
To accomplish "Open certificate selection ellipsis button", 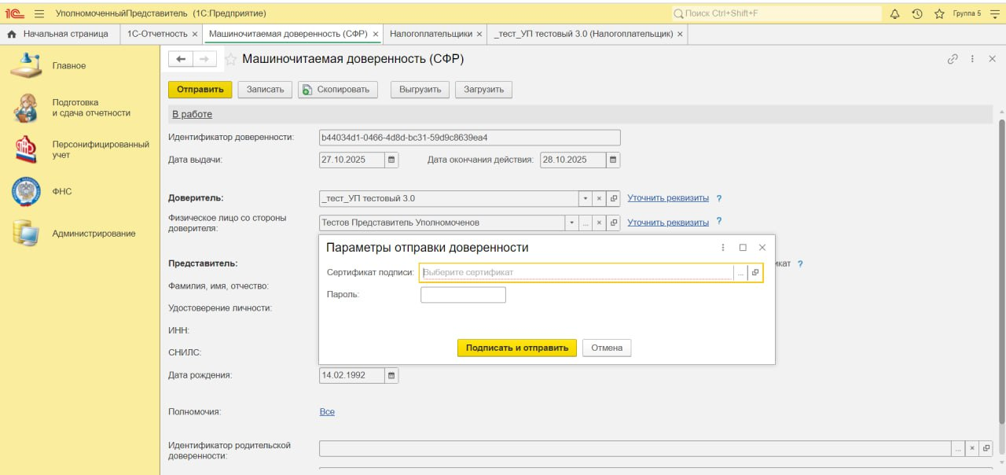I will (x=740, y=273).
